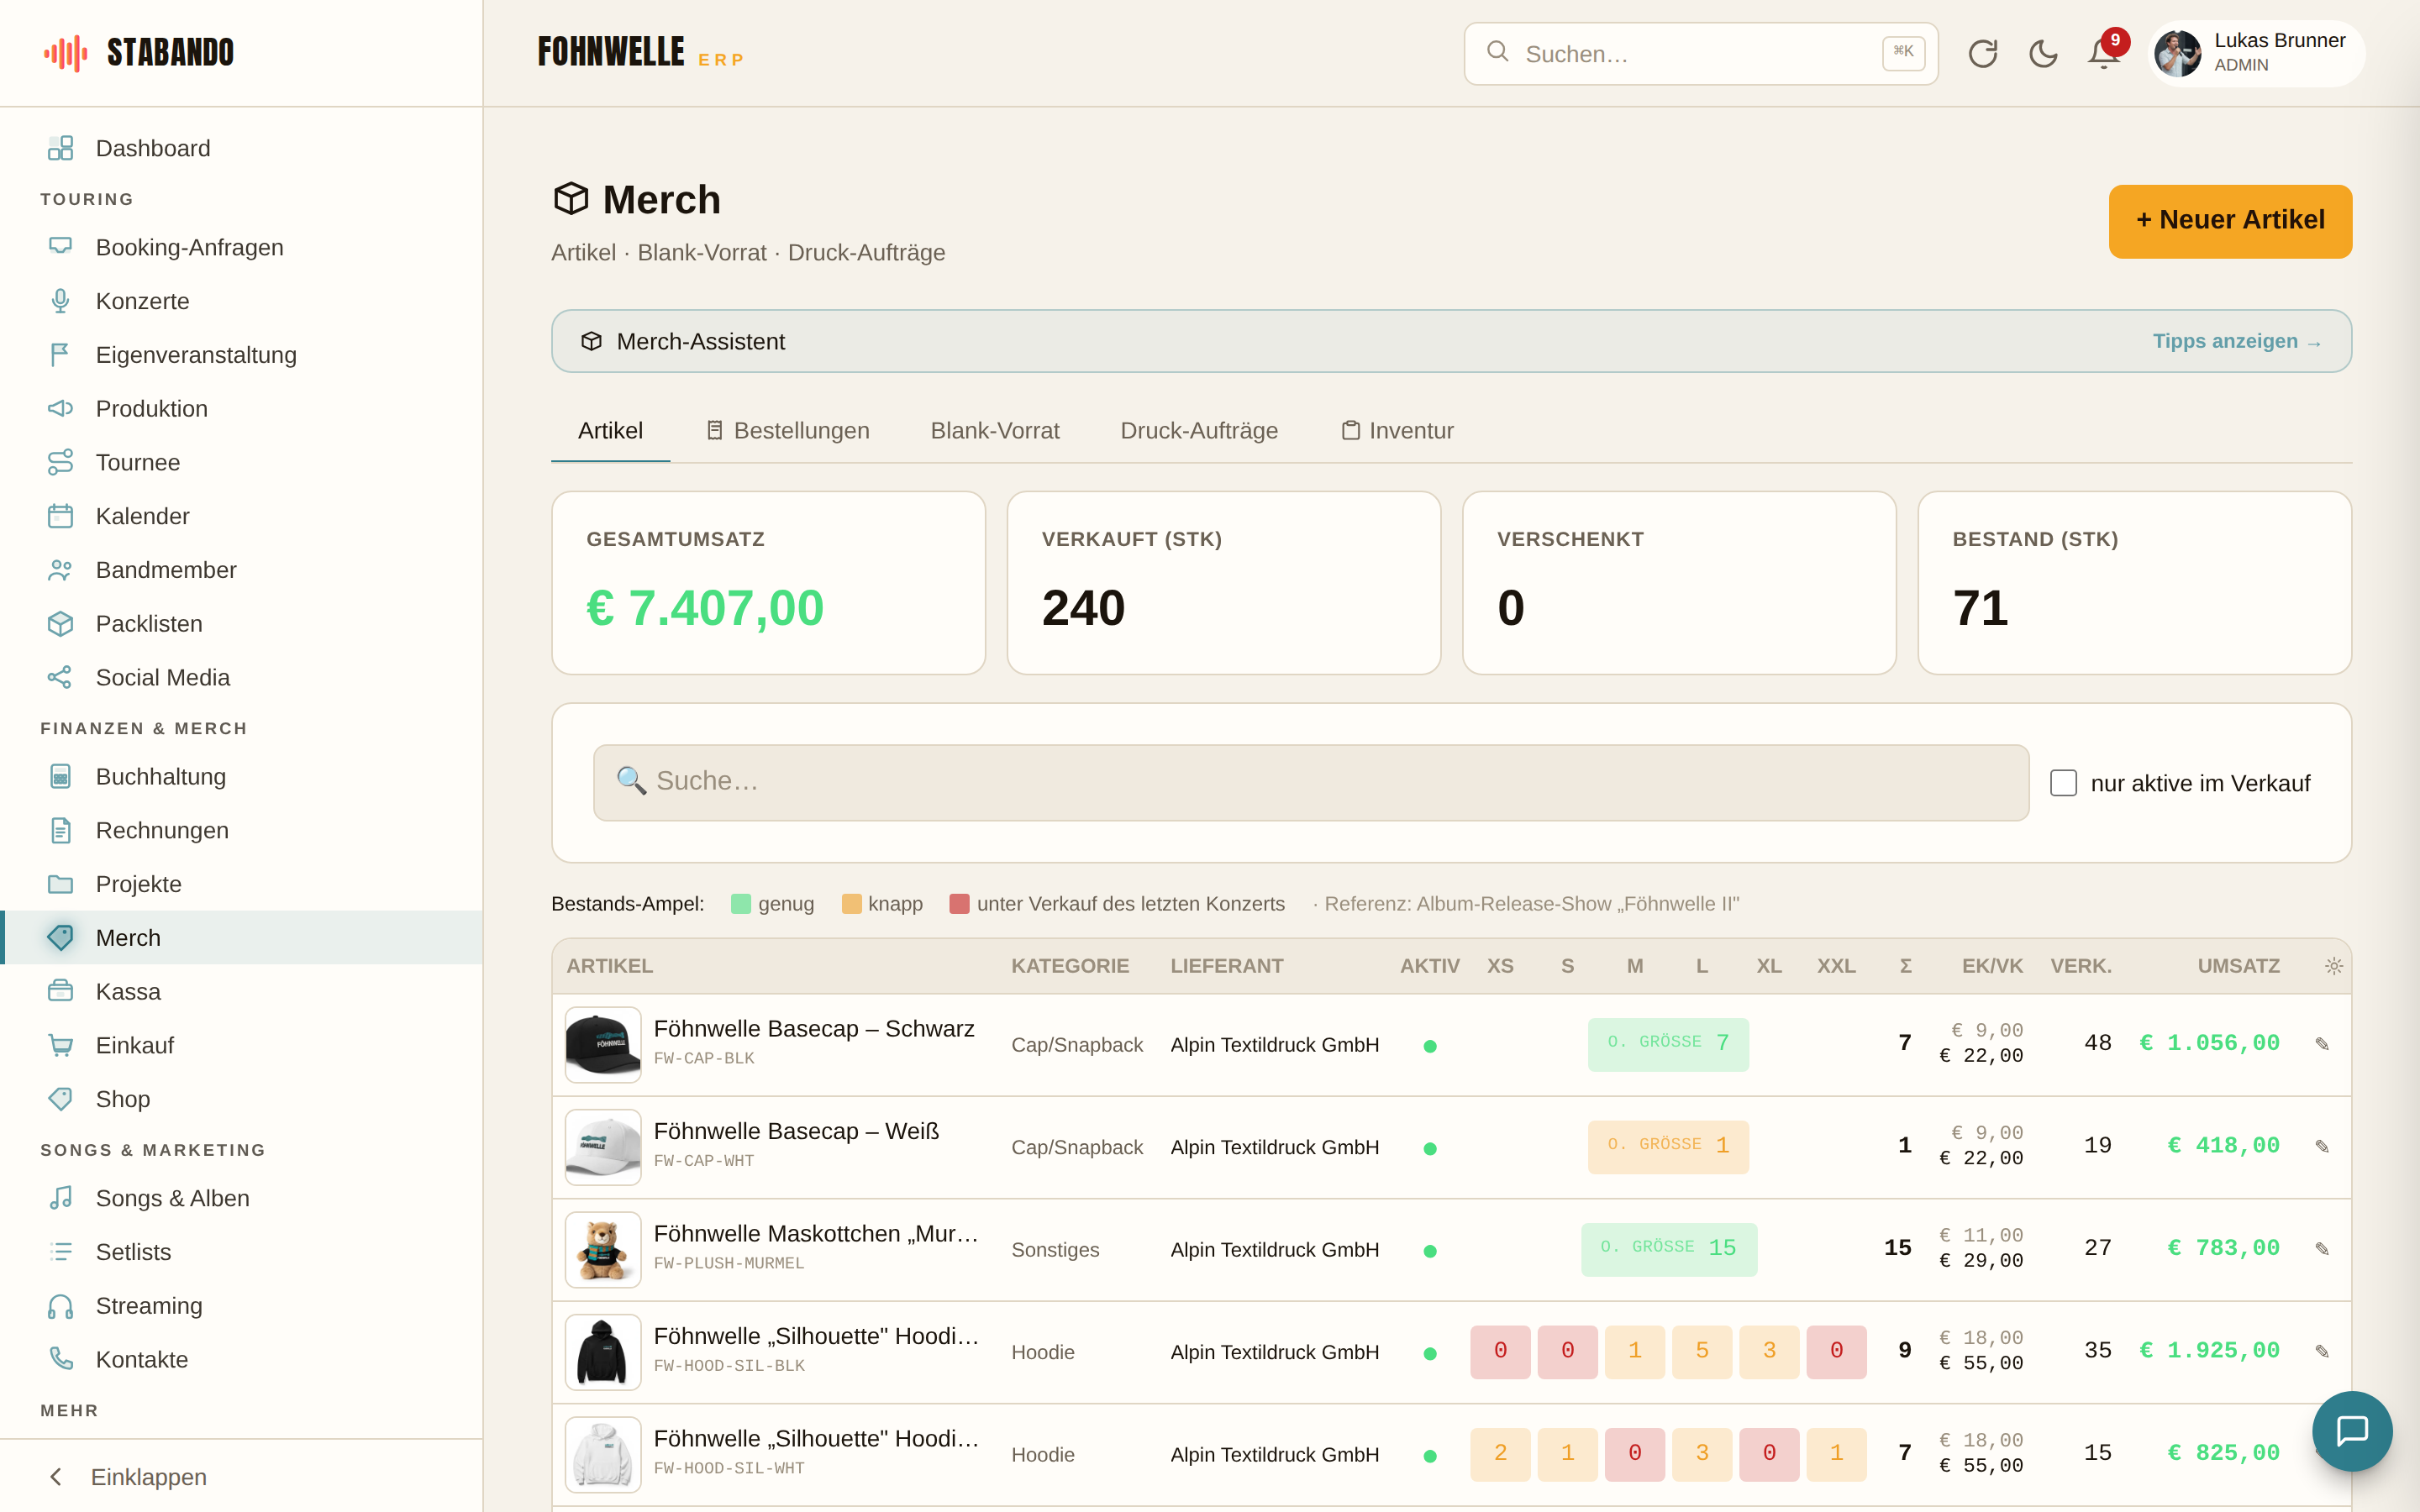Image resolution: width=2420 pixels, height=1512 pixels.
Task: Collapse the sidebar with Einklappen
Action: point(242,1477)
